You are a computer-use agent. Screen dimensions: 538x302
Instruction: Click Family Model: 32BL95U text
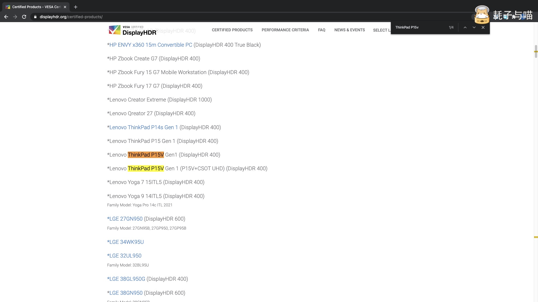point(128,265)
